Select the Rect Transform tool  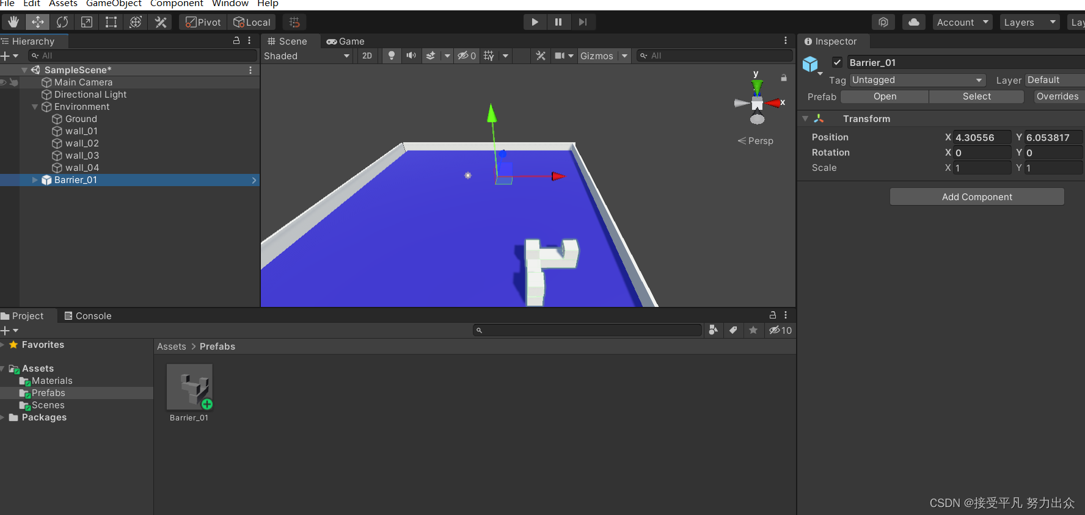(x=111, y=23)
